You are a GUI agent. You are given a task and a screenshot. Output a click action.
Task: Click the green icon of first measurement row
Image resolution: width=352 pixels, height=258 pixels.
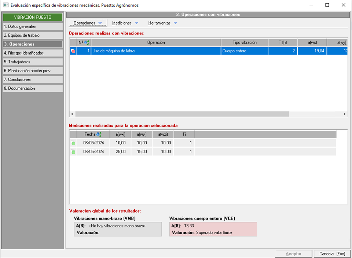click(x=73, y=143)
